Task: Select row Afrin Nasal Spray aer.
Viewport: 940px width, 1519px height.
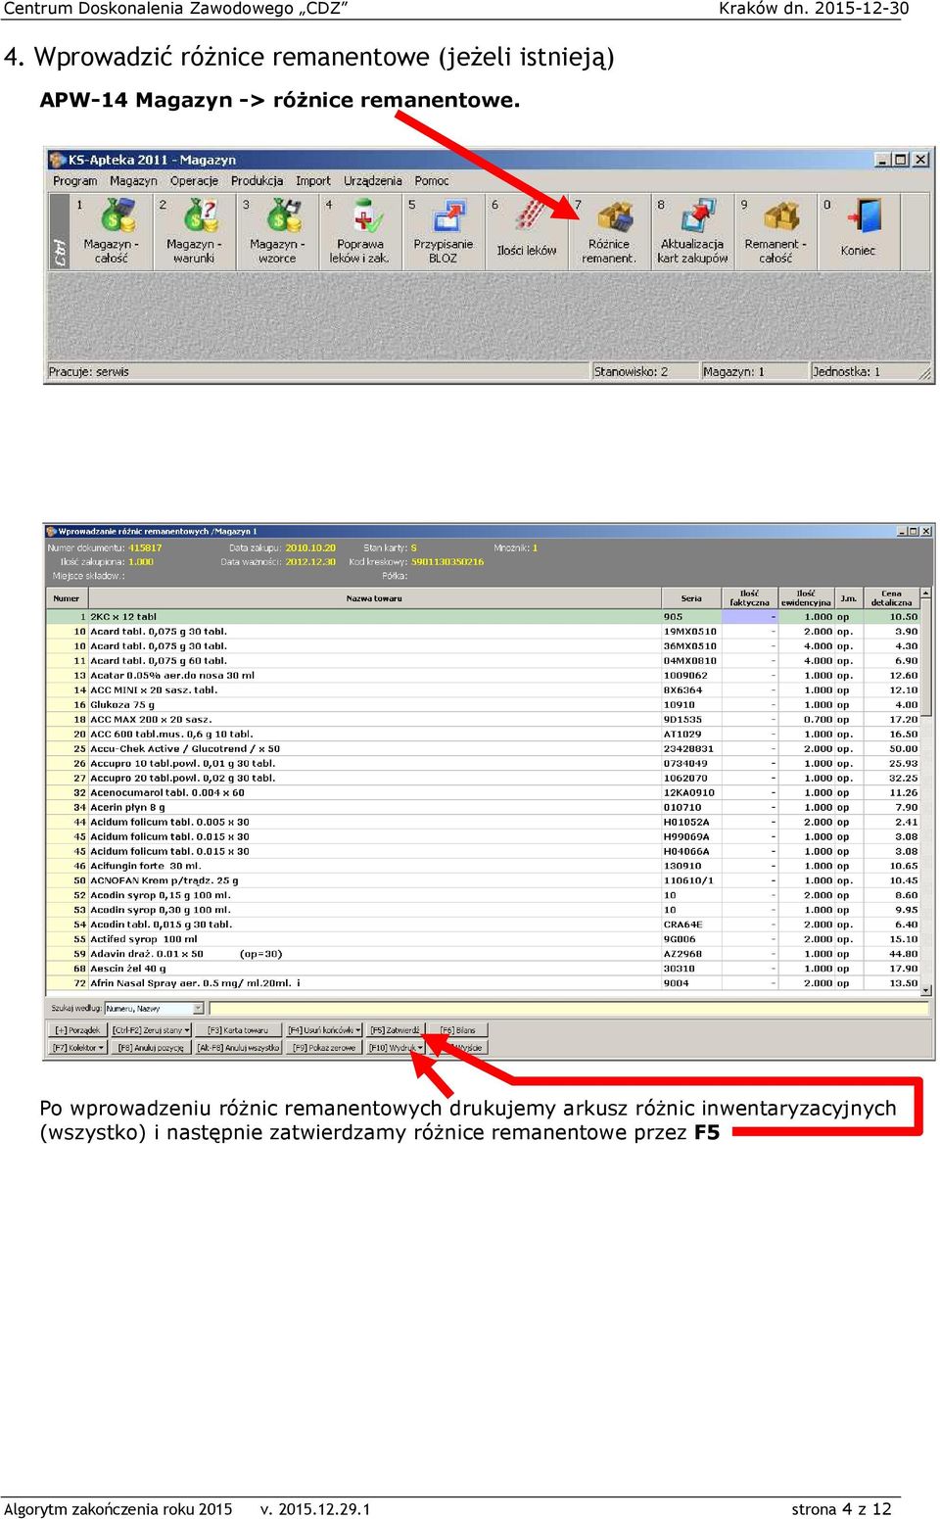Action: point(484,983)
